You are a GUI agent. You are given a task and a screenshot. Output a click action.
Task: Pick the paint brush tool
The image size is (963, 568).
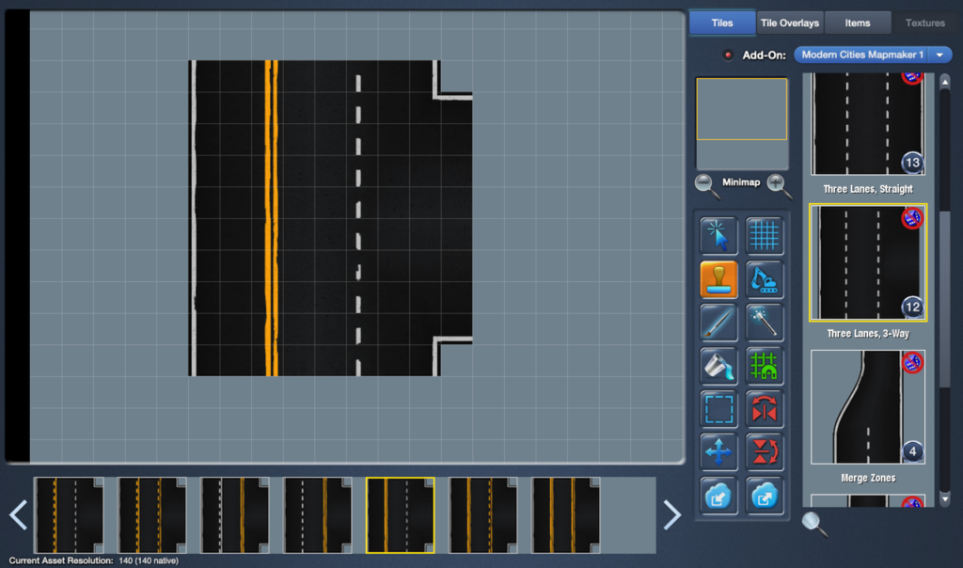718,323
